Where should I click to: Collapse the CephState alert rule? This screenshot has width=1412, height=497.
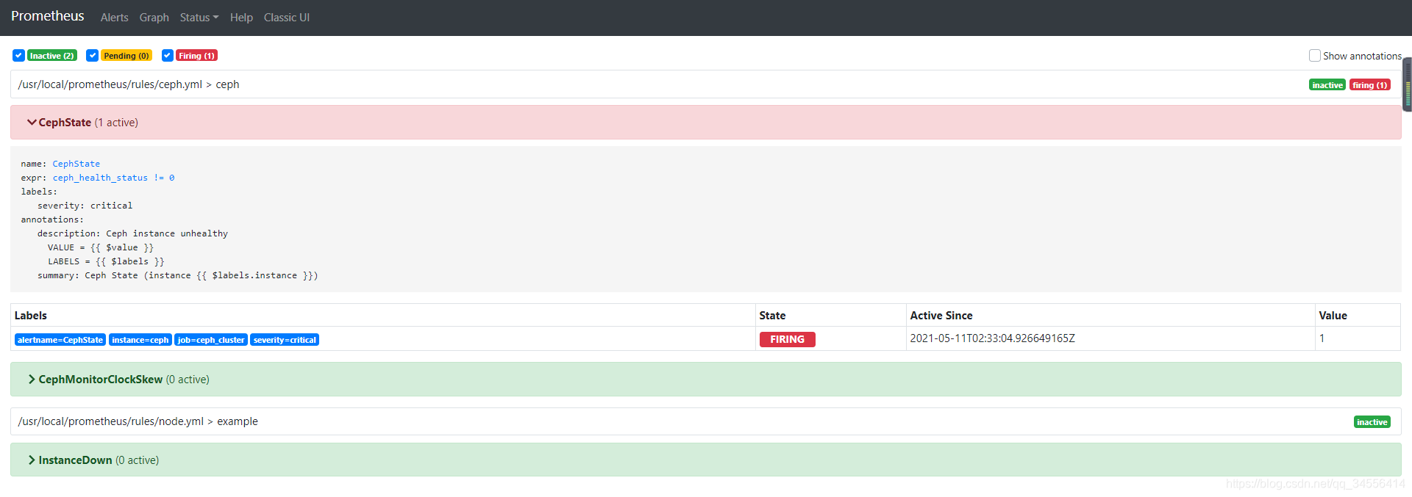(705, 123)
